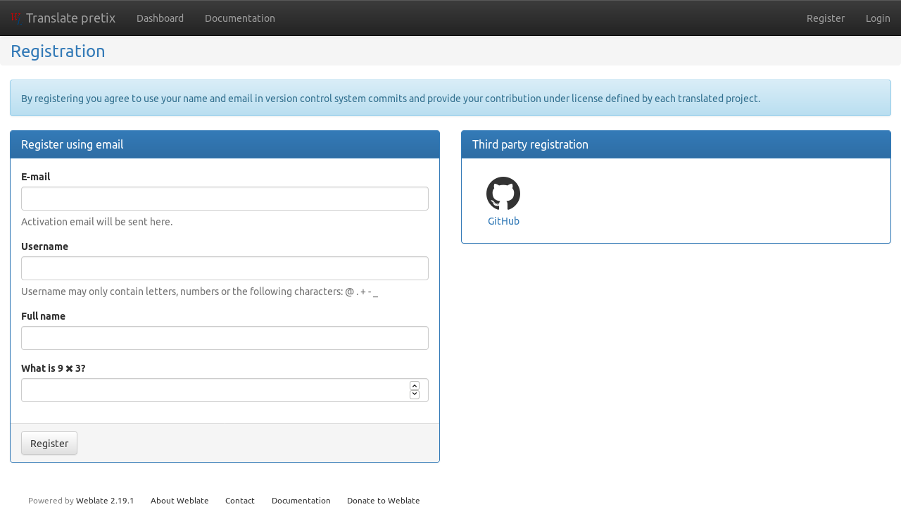Go to the Login page
This screenshot has width=901, height=507.
click(878, 18)
